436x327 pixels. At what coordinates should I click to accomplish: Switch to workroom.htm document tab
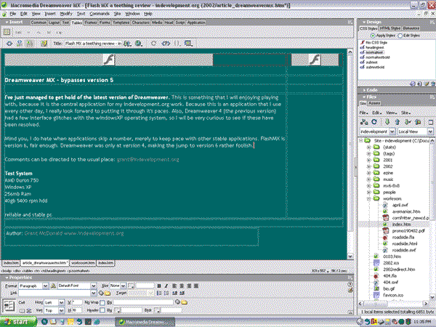click(x=83, y=263)
